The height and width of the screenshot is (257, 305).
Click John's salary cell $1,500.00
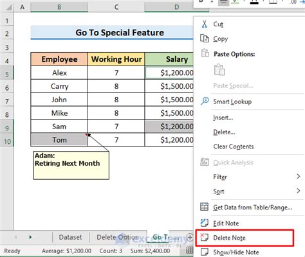(169, 100)
